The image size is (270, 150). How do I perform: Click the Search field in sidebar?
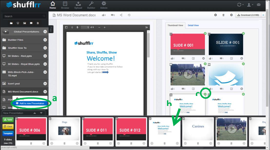[x=24, y=16]
